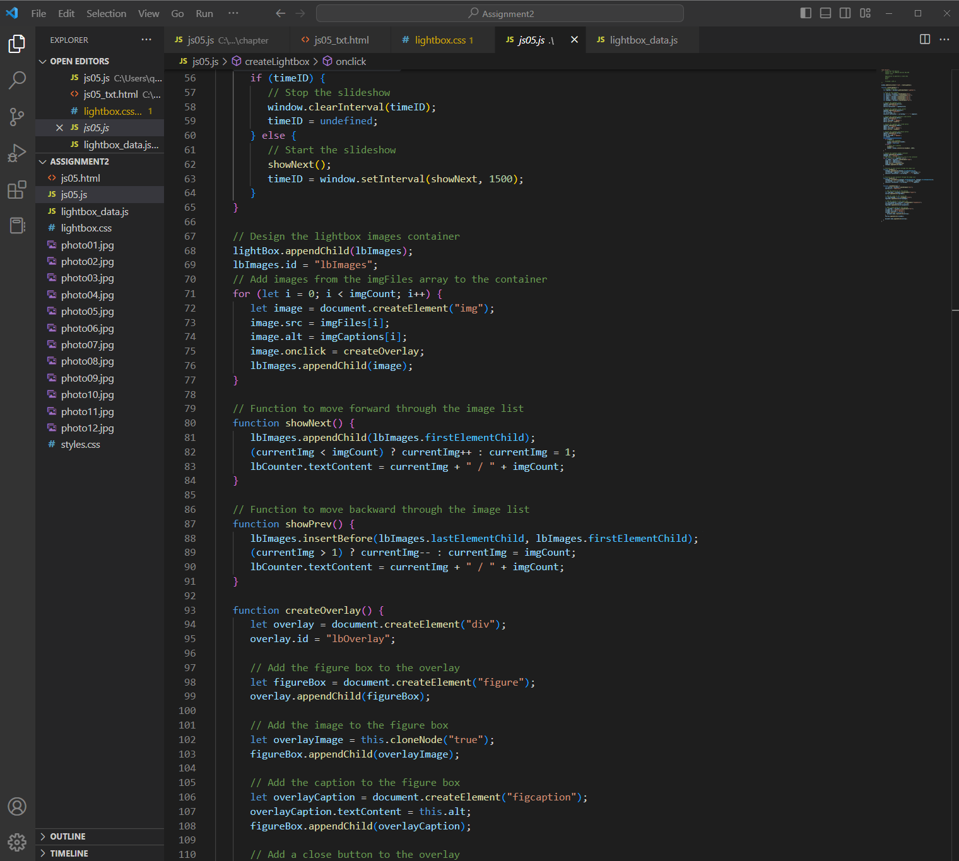Open the Run and Debug view
Viewport: 959px width, 861px height.
(x=17, y=153)
